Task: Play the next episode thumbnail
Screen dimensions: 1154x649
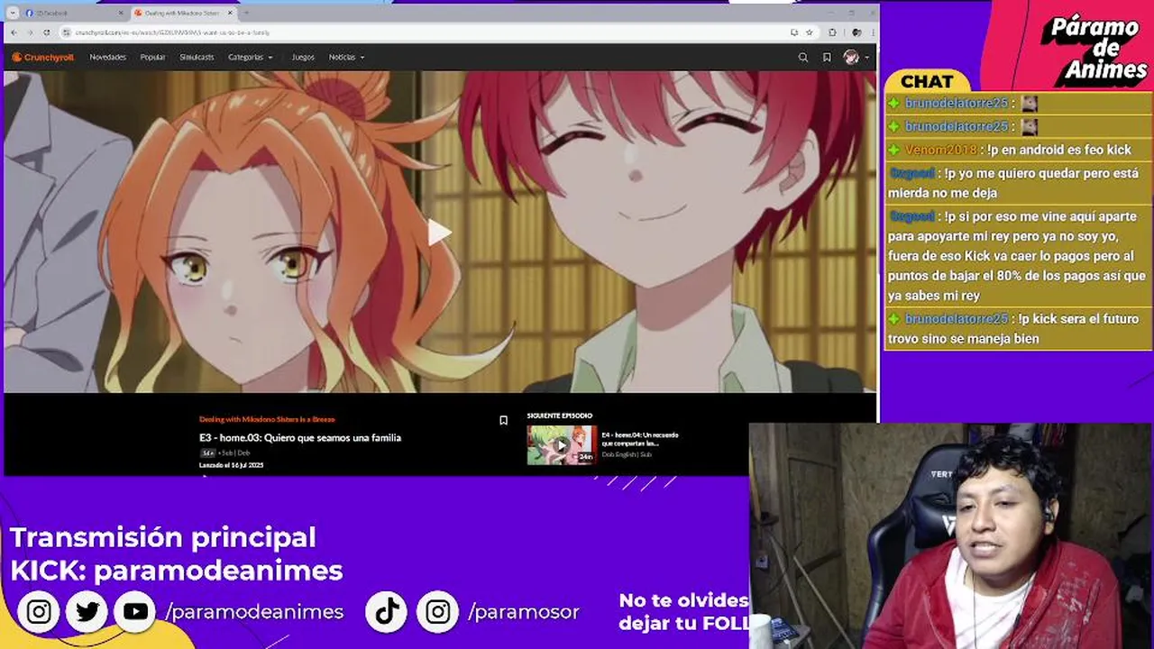Action: (x=562, y=444)
